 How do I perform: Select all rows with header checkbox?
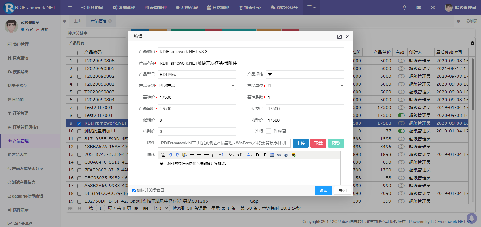click(79, 53)
